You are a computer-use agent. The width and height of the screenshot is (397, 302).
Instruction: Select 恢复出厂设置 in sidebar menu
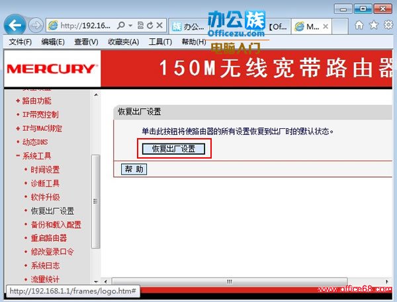[x=52, y=211]
